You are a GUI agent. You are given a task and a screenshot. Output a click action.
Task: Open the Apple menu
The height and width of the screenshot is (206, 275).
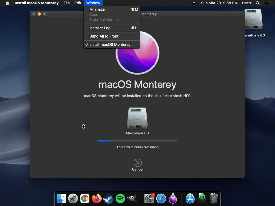7,3
